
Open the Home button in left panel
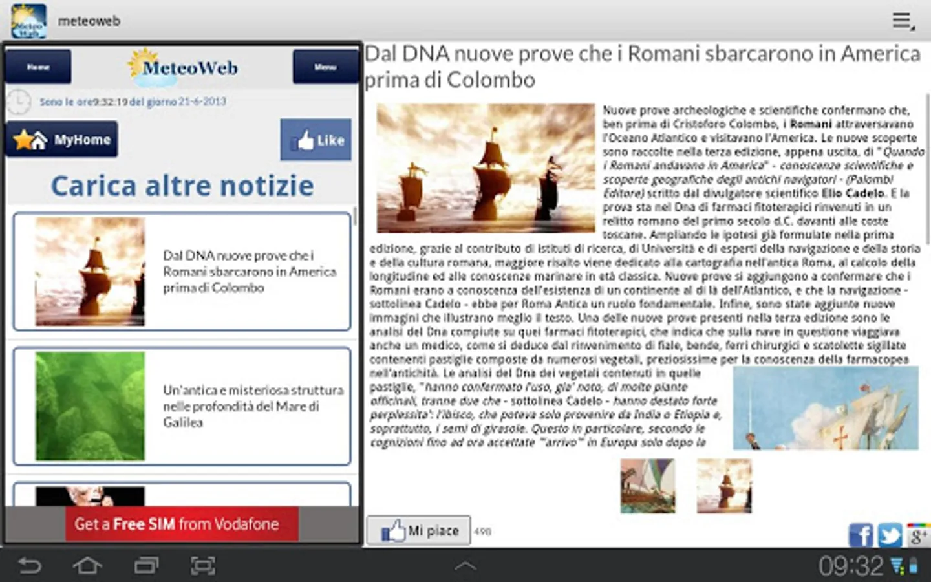tap(38, 67)
